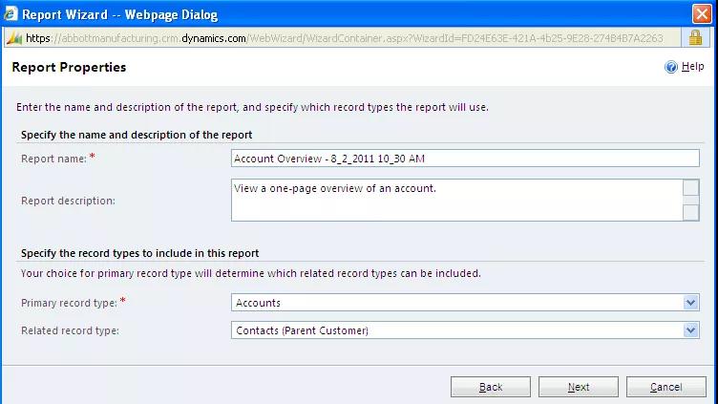This screenshot has height=404, width=718.
Task: Click the "Report name:" label
Action: tap(53, 159)
